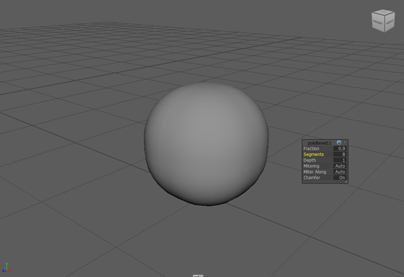Click the Segments value field showing 8
Viewport: 404px width, 277px height.
[343, 154]
